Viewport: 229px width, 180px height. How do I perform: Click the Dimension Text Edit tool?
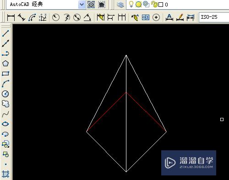[180, 17]
